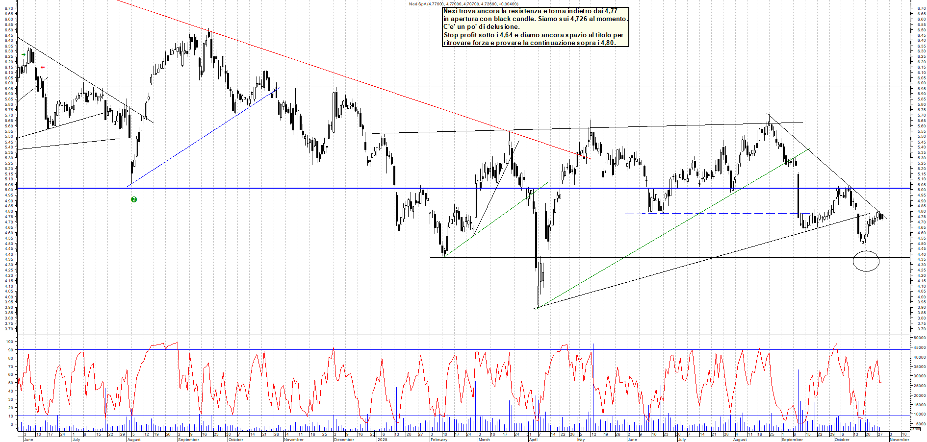Click the 50000 volume scale label
Image resolution: width=927 pixels, height=442 pixels.
point(919,338)
